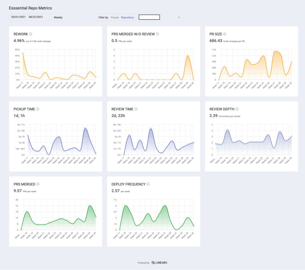
Task: Open the PR SIZE info tooltip icon
Action: (225, 34)
